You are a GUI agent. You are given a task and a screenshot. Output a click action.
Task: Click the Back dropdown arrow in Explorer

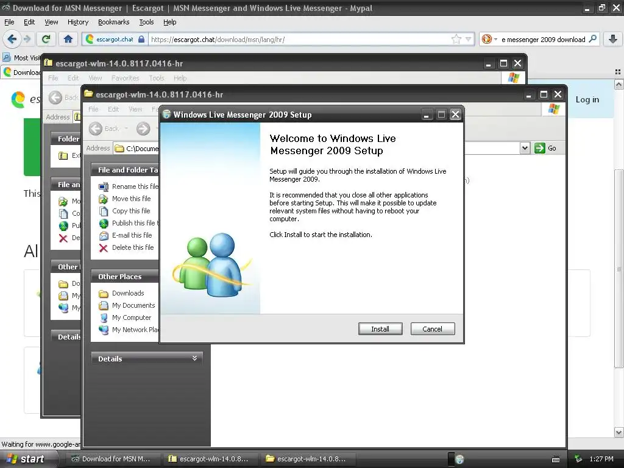(127, 129)
